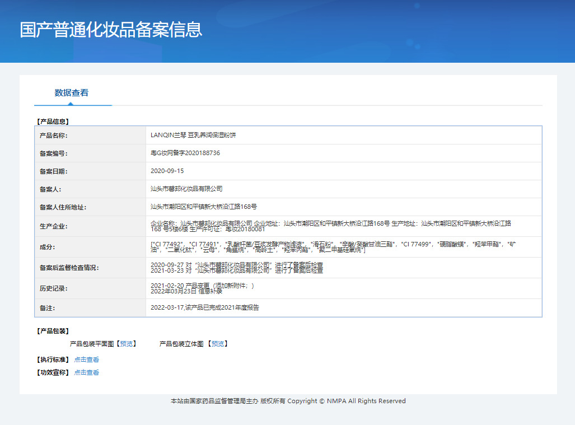Click page title 国产普通化妆品备案信息

point(111,30)
